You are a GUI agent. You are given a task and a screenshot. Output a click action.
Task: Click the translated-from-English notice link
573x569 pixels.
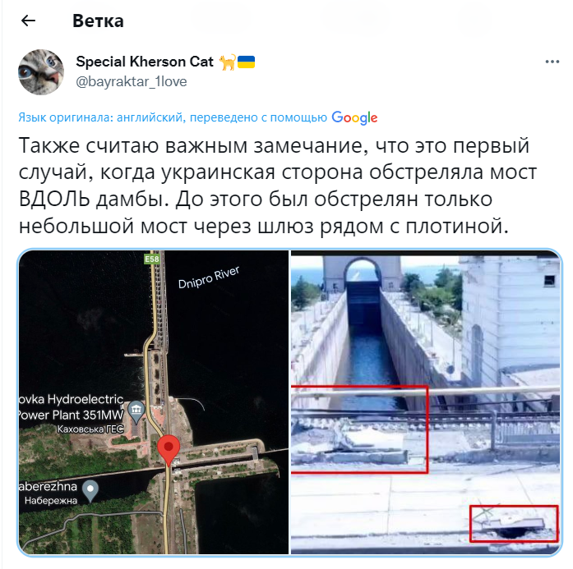point(173,117)
